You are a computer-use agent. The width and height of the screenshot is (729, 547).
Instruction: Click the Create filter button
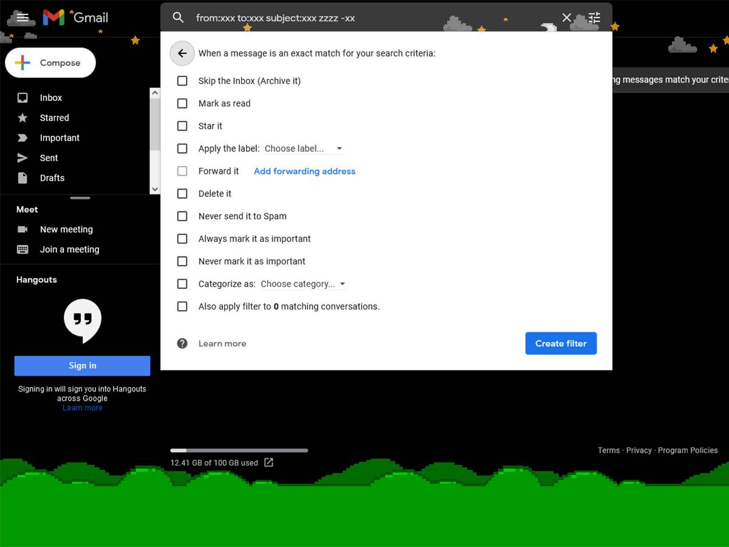coord(561,343)
